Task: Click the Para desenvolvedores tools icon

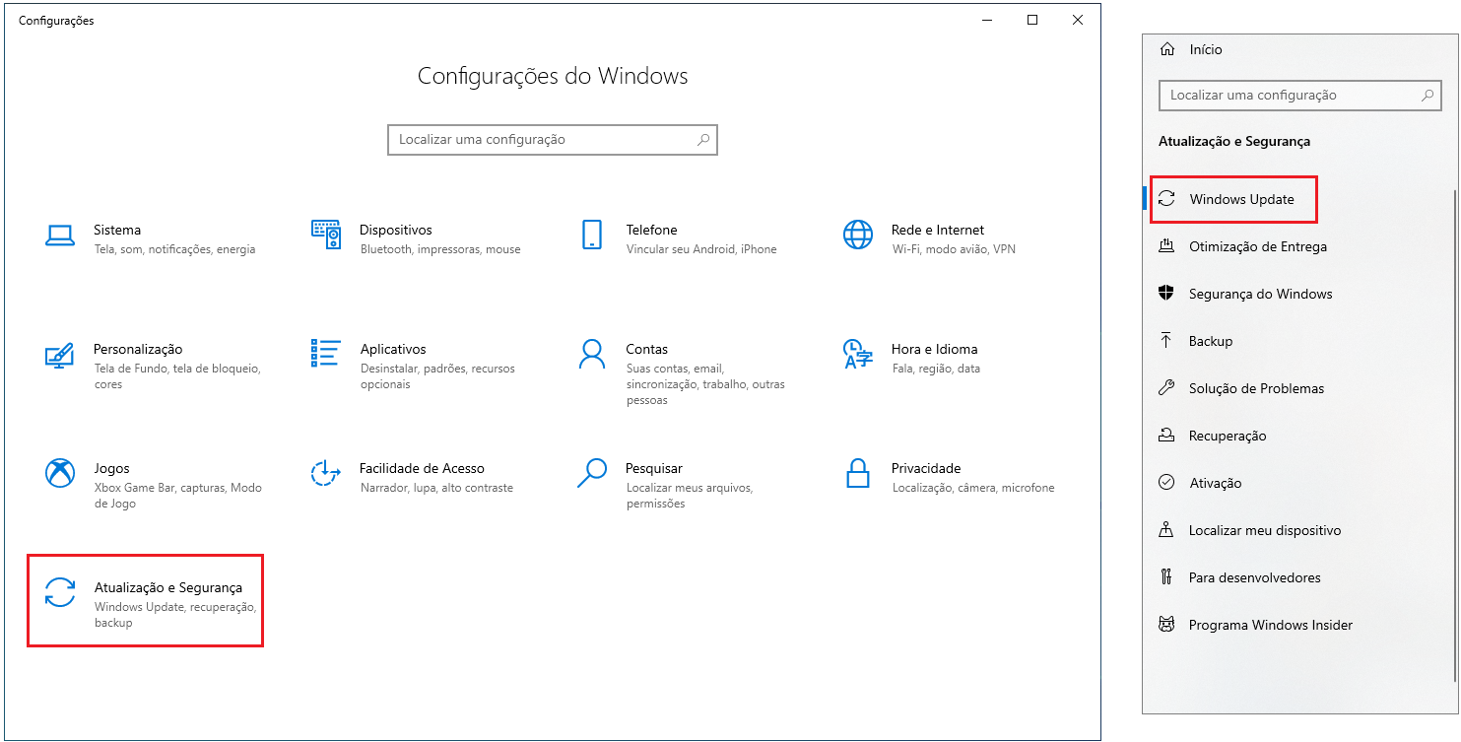Action: point(1166,577)
